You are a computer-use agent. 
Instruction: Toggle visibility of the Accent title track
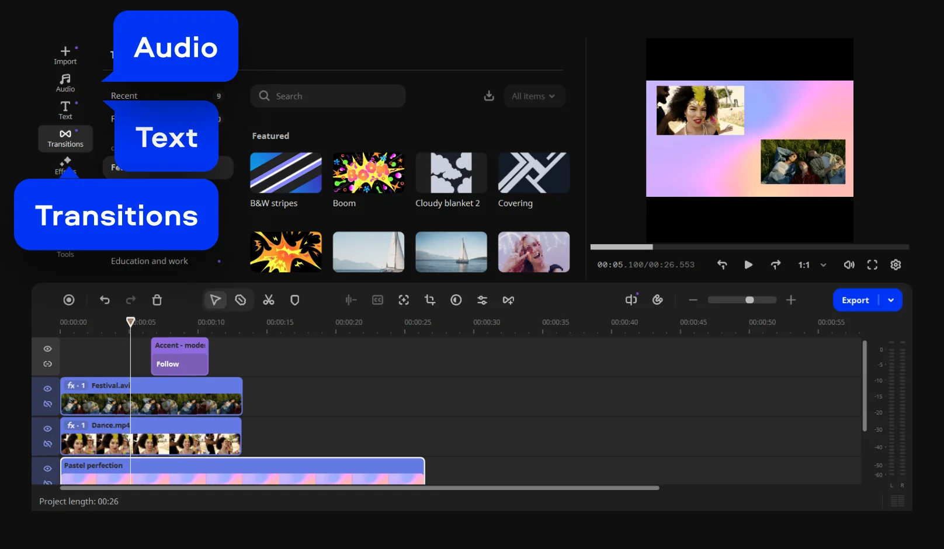[48, 349]
